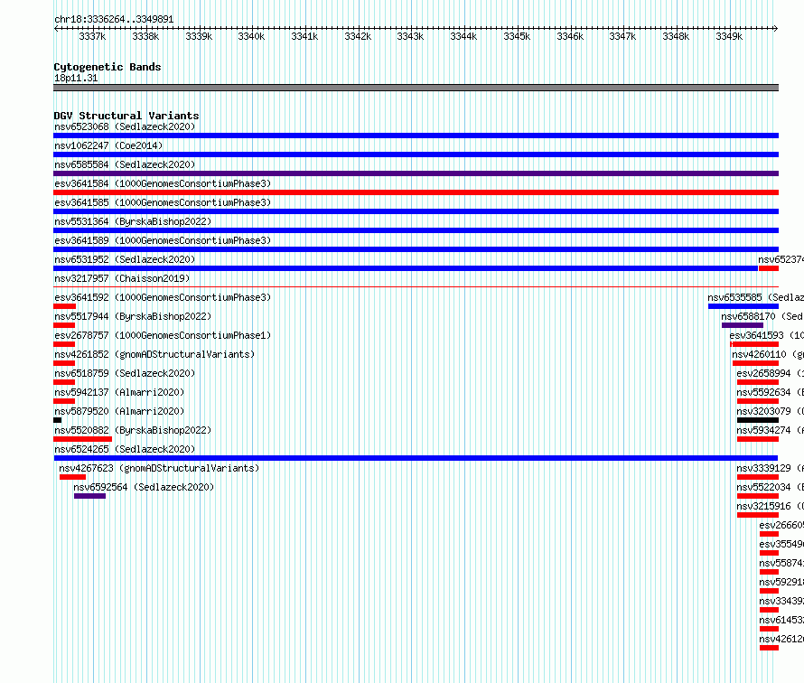Select the long blue bar of nsv6524265
Viewport: 804px width, 683px height.
pos(416,458)
